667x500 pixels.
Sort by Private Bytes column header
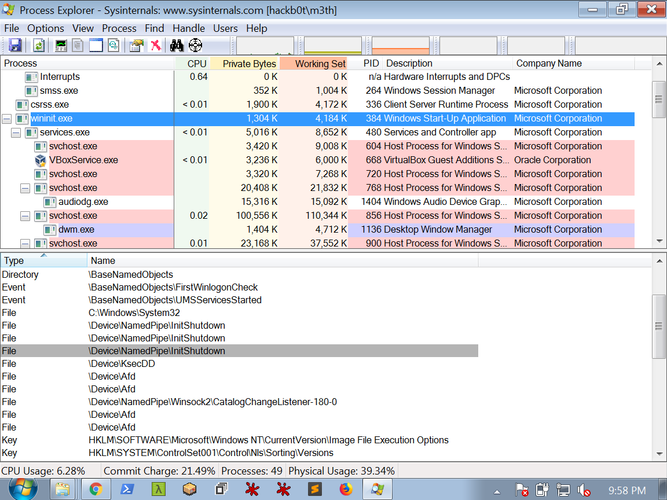(244, 63)
